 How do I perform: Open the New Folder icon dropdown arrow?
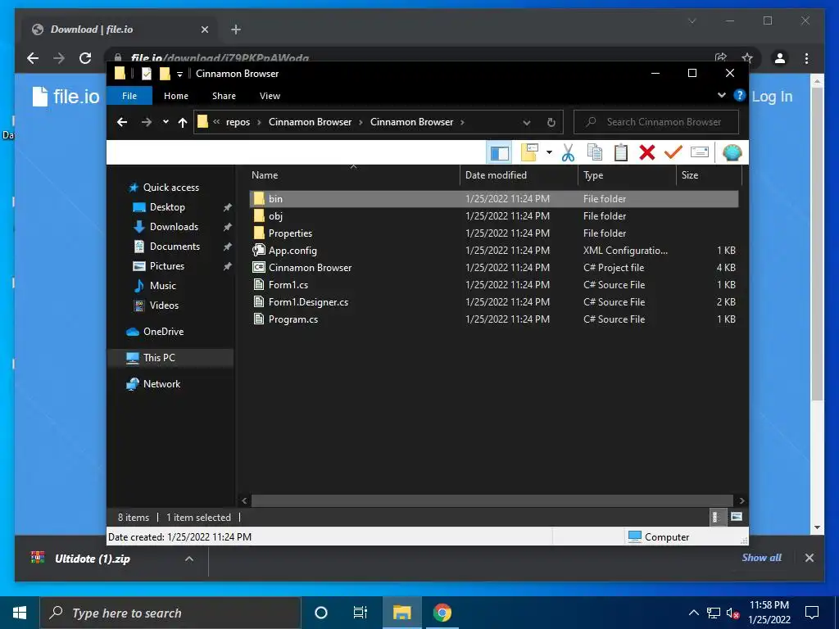549,152
